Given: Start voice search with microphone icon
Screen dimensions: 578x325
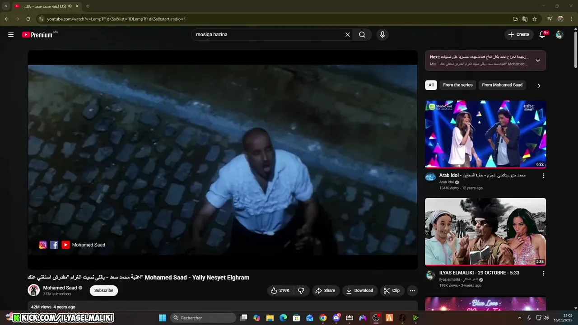Looking at the screenshot, I should pos(382,35).
